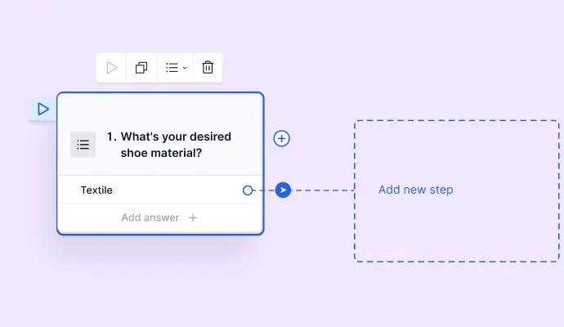Click the list icon beside the question title
Image resolution: width=564 pixels, height=327 pixels.
pyautogui.click(x=83, y=145)
